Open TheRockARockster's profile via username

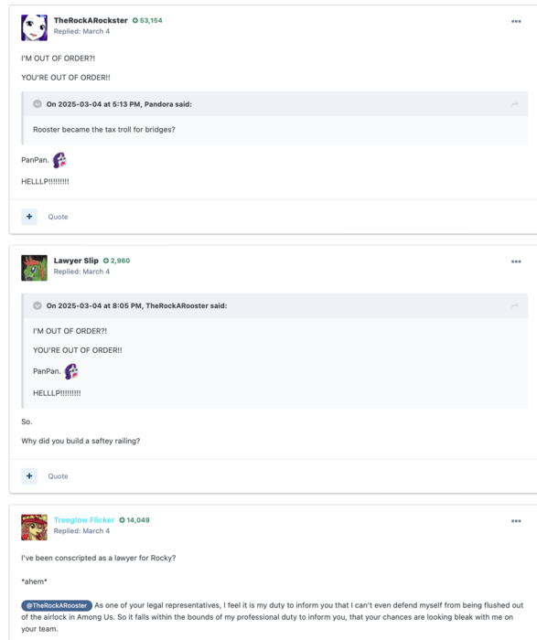pos(91,20)
